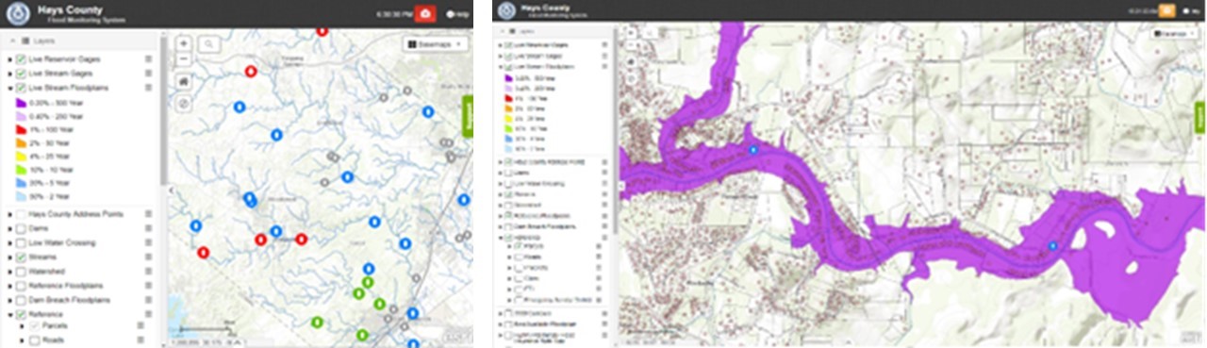Collapse the left panel using the arrow handle
This screenshot has height=348, width=1207.
171,191
